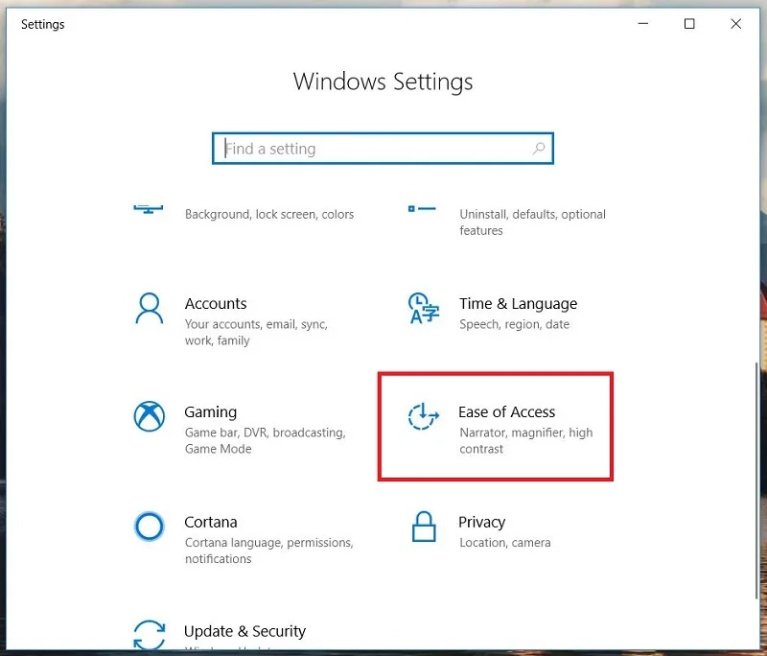Click the vertical scrollbar thumb
This screenshot has width=767, height=656.
click(756, 480)
